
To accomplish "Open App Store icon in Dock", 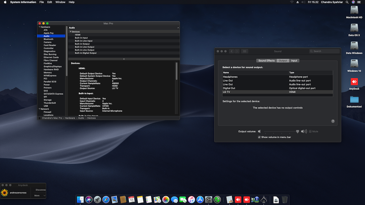I will point(200,199).
